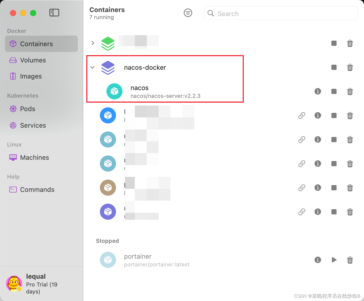Delete the purple-icon container

coord(350,212)
